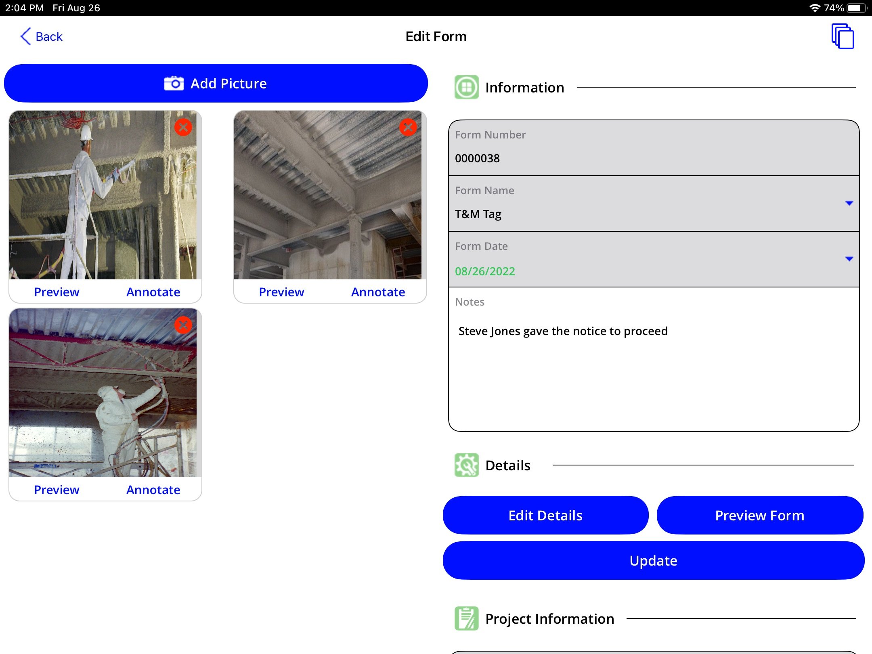
Task: Open Edit Details
Action: coord(545,515)
